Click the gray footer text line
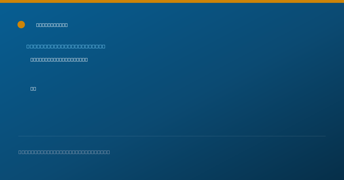Image resolution: width=344 pixels, height=180 pixels. [x=64, y=152]
